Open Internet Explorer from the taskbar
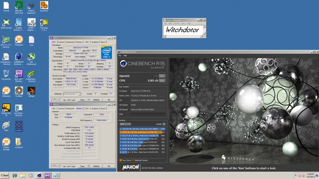The height and width of the screenshot is (179, 319). point(14,176)
